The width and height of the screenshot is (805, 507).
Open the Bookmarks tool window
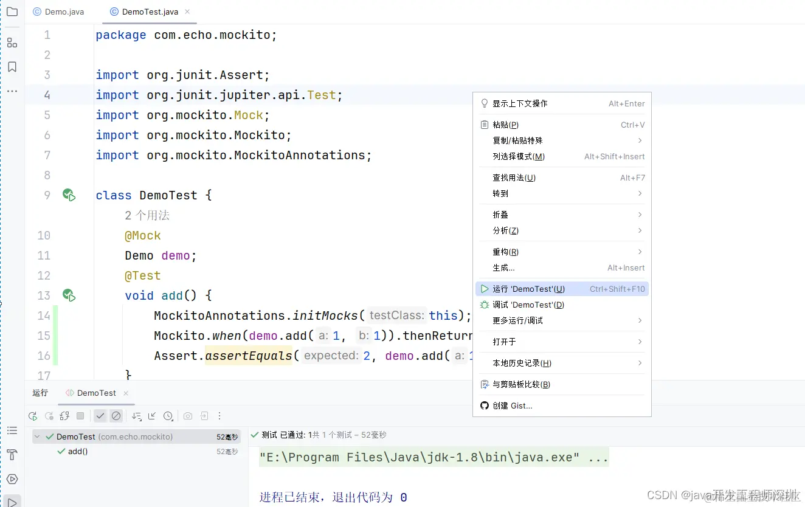pos(12,67)
